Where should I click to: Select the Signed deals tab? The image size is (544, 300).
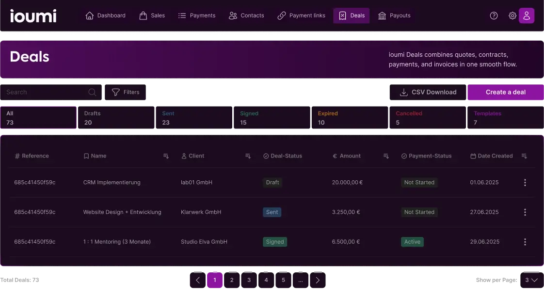click(272, 118)
